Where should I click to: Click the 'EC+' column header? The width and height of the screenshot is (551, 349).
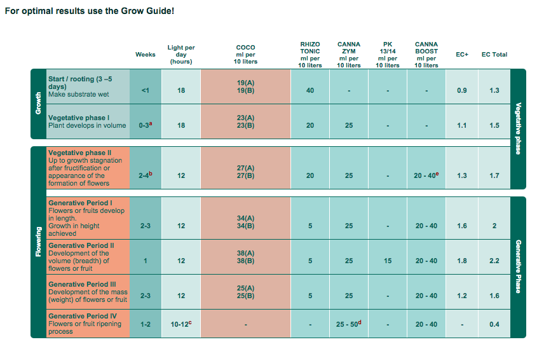(x=462, y=55)
